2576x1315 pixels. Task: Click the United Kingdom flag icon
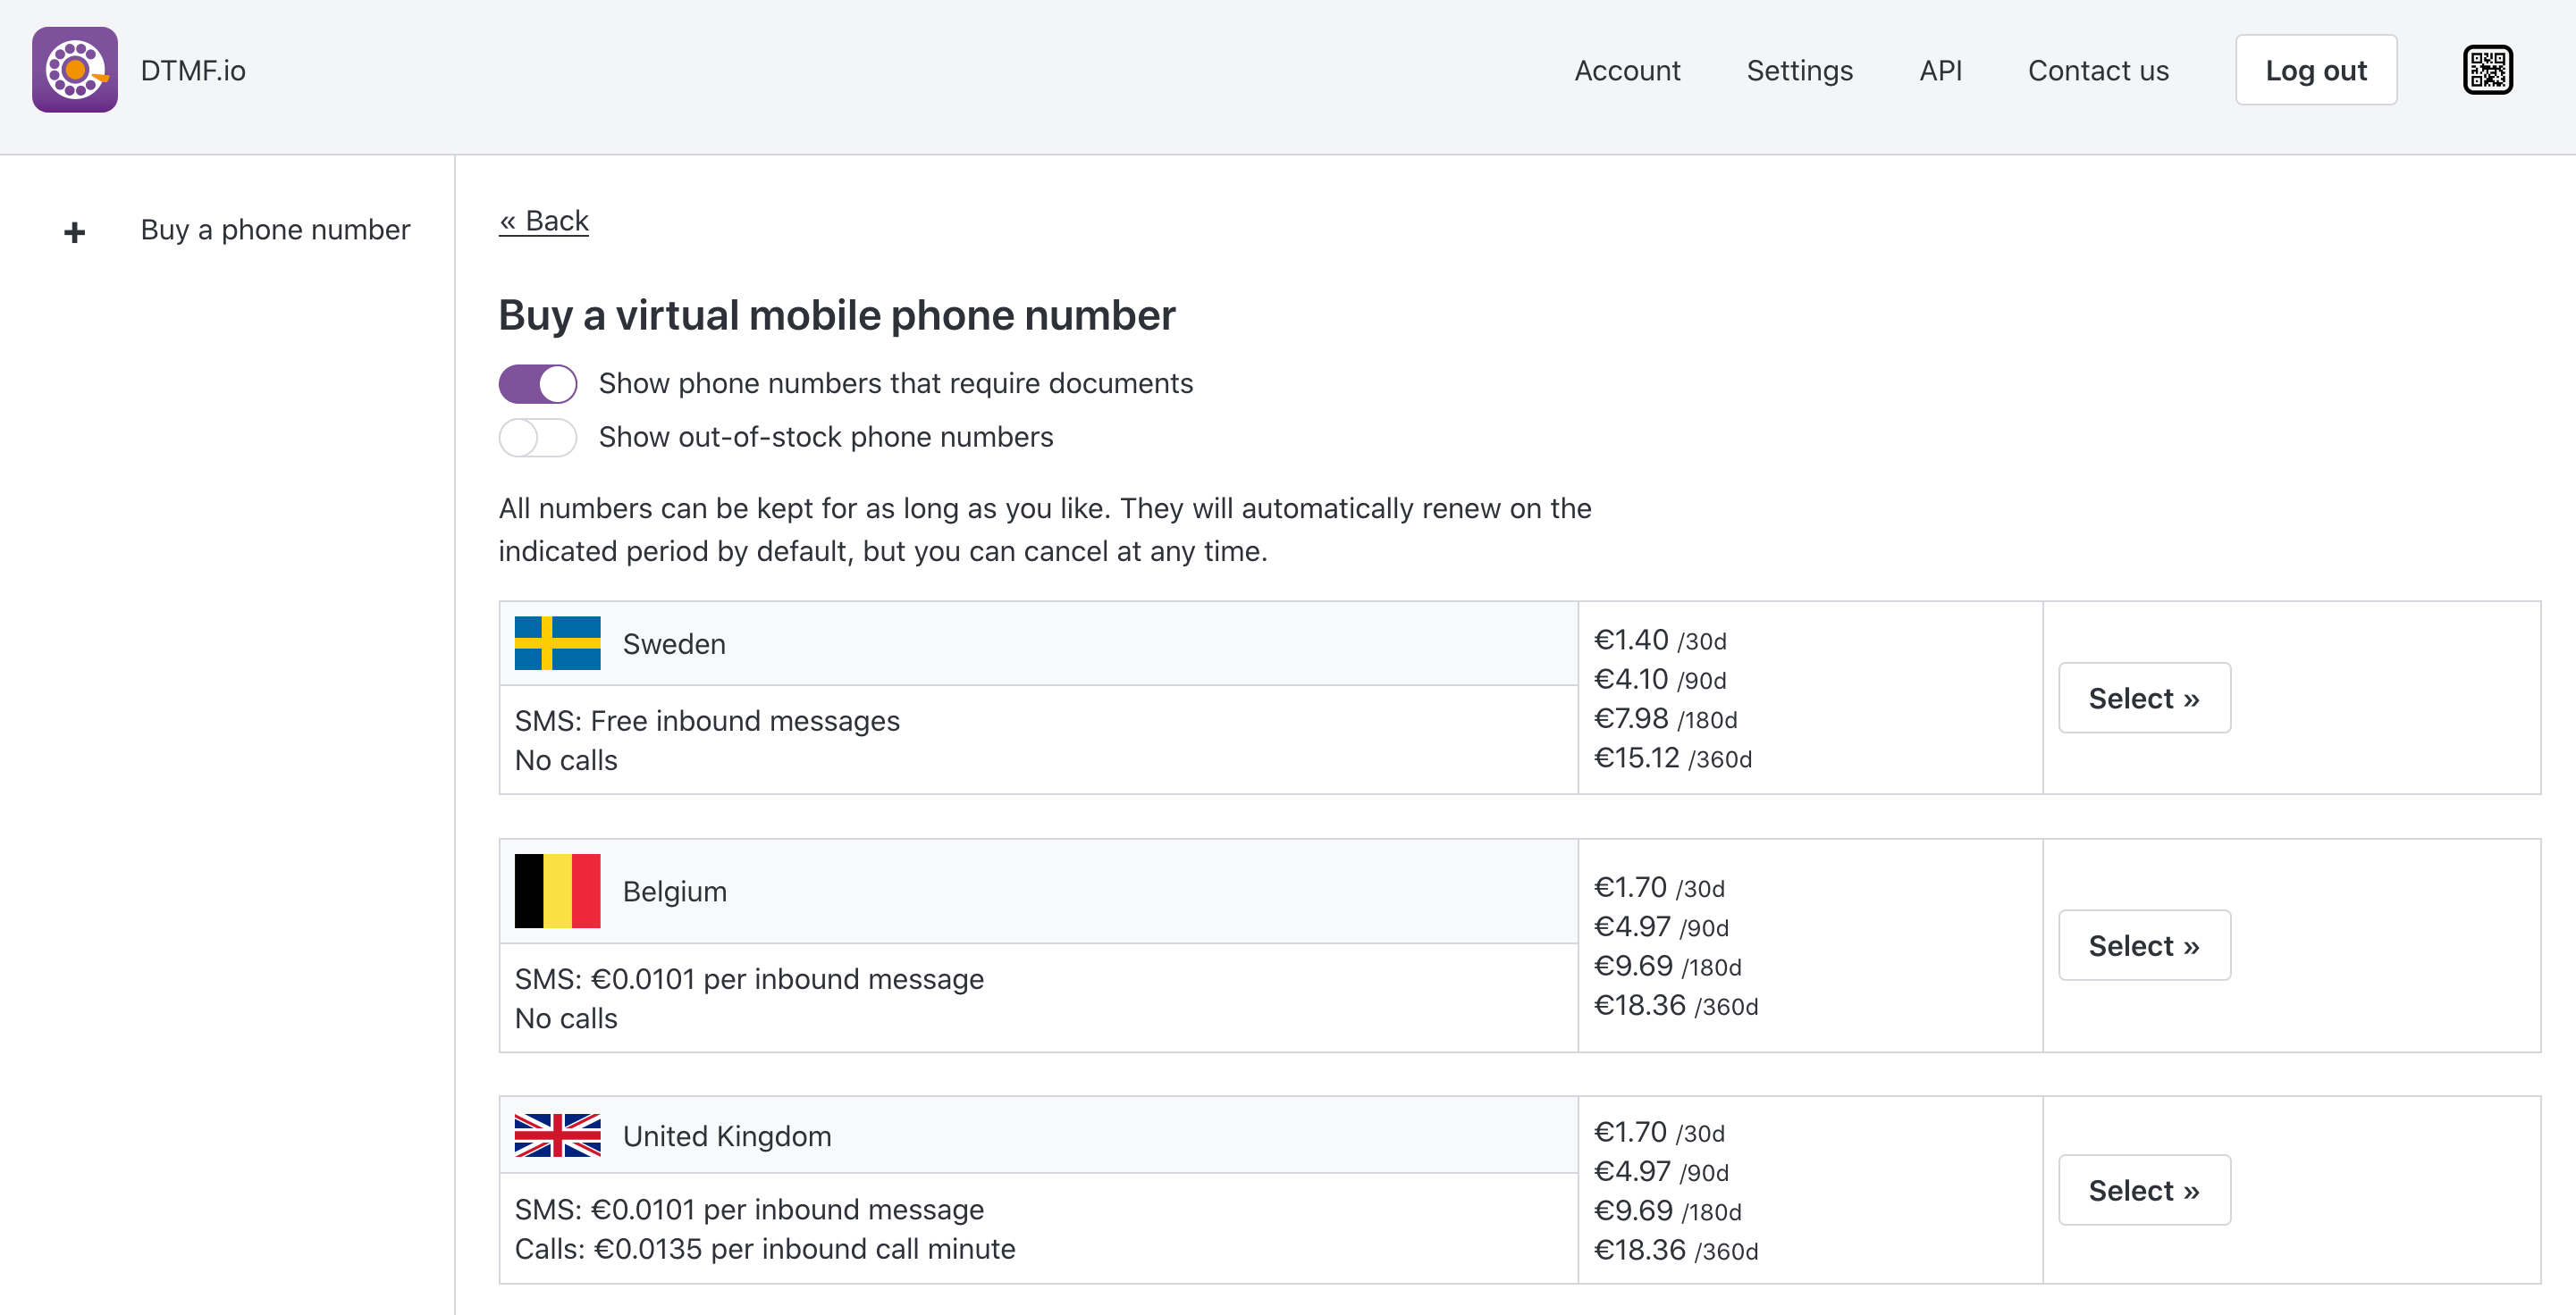click(x=557, y=1135)
